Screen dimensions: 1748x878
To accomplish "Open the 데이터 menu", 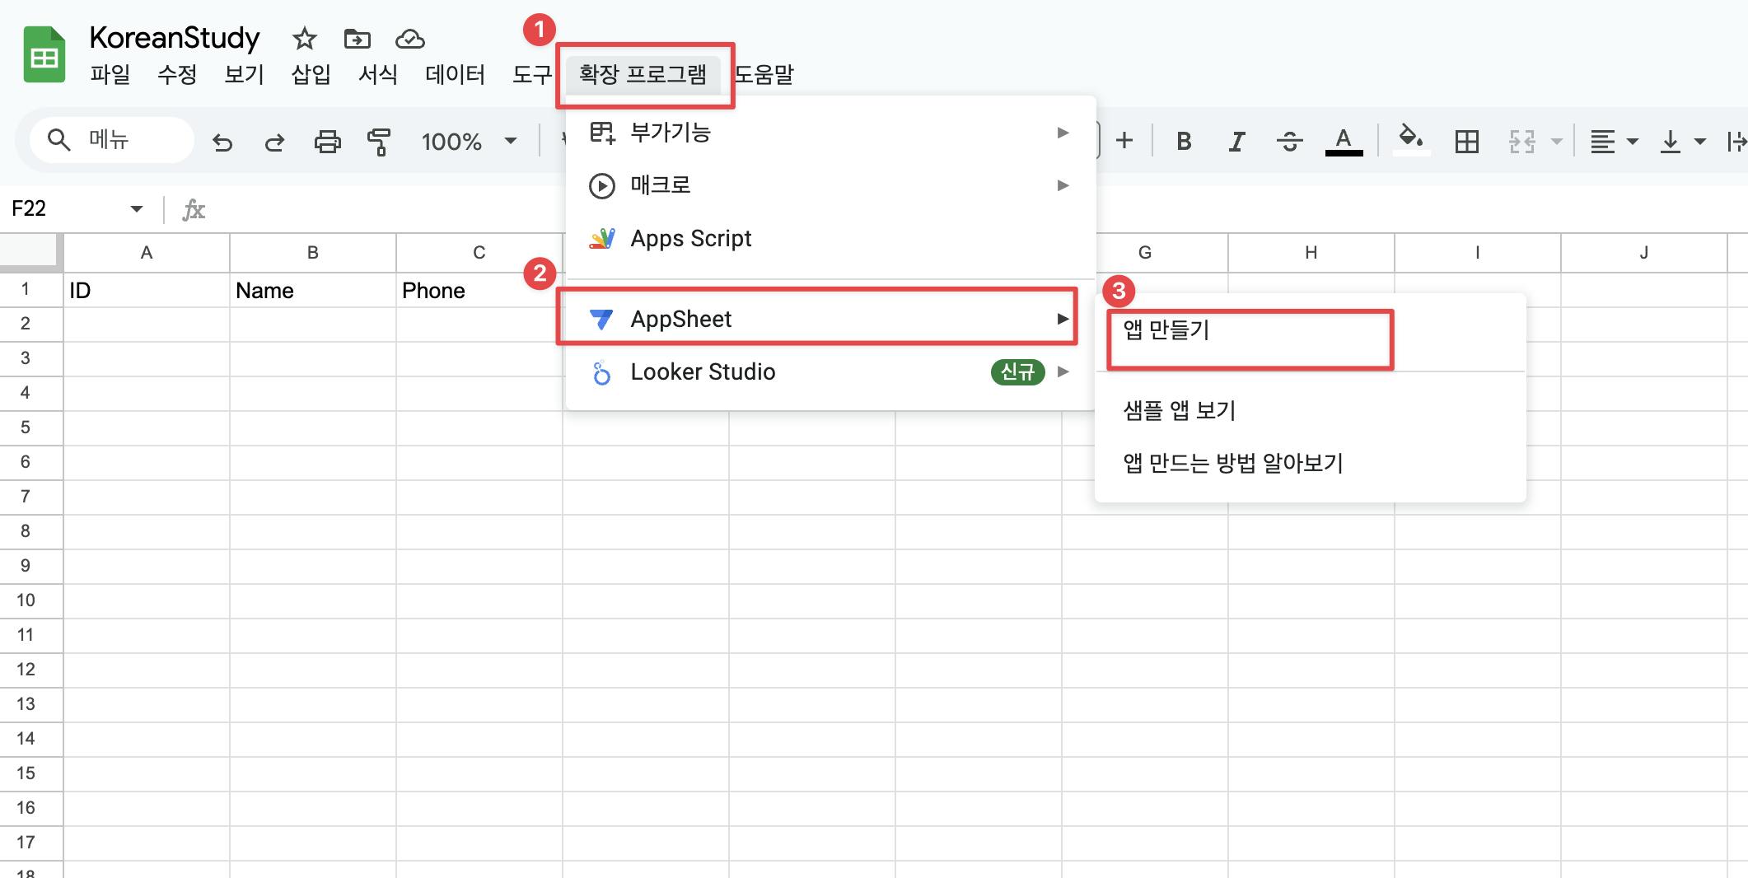I will tap(455, 75).
